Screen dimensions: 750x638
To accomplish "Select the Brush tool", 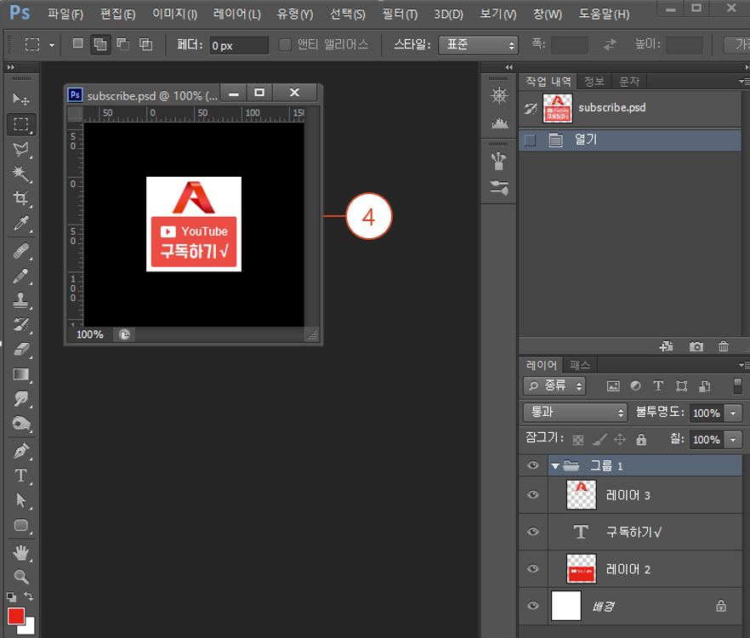I will coord(20,276).
